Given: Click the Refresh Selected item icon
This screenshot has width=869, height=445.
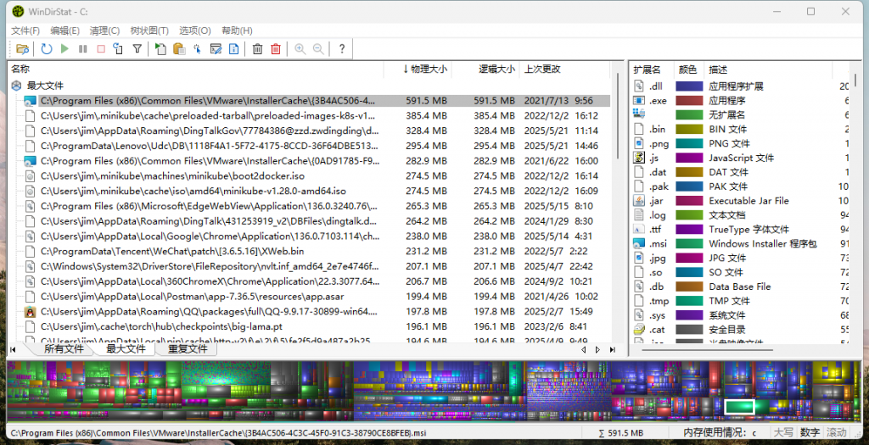Looking at the screenshot, I should (x=118, y=48).
